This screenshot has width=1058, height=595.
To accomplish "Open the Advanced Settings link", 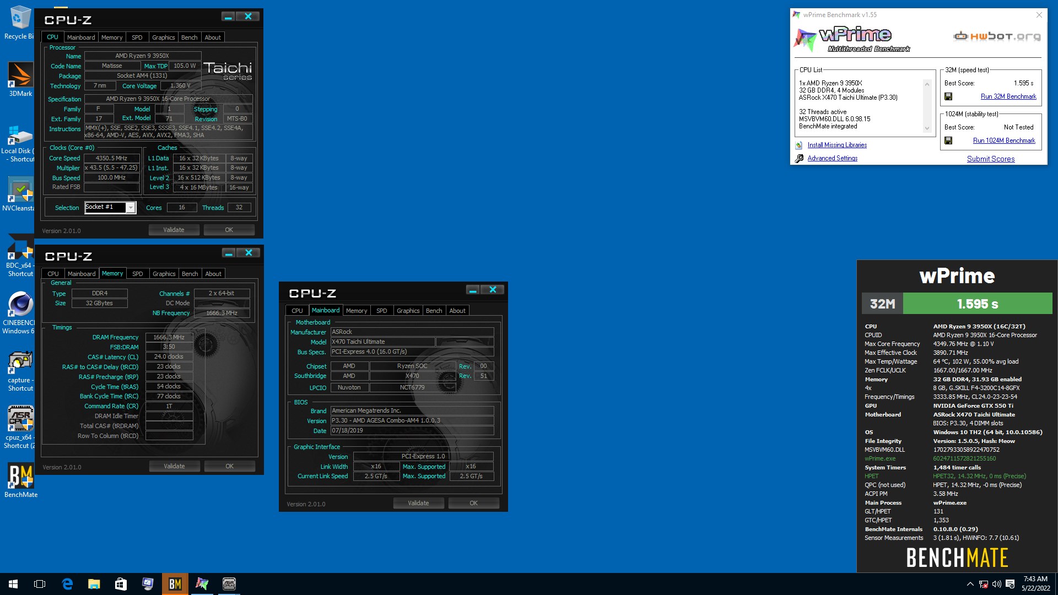I will click(x=833, y=158).
